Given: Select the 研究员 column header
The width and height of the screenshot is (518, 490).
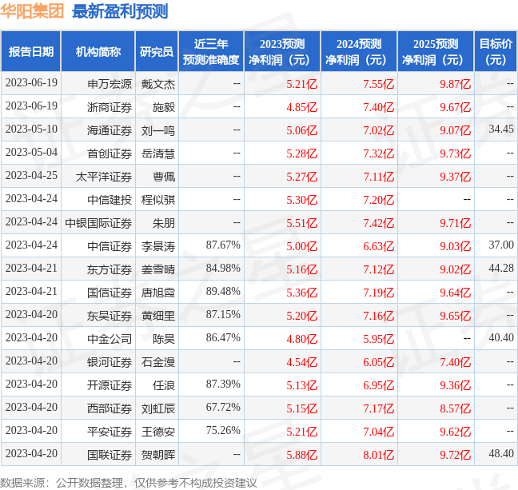Looking at the screenshot, I should 157,51.
